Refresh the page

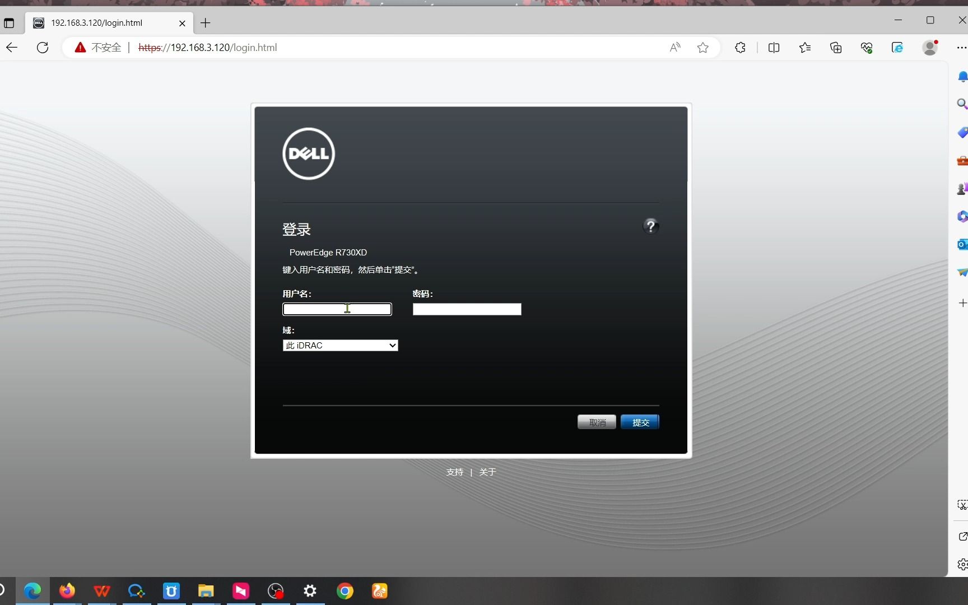pos(43,48)
